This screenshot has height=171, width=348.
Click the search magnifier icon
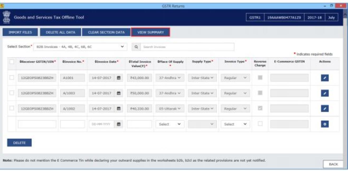136,47
